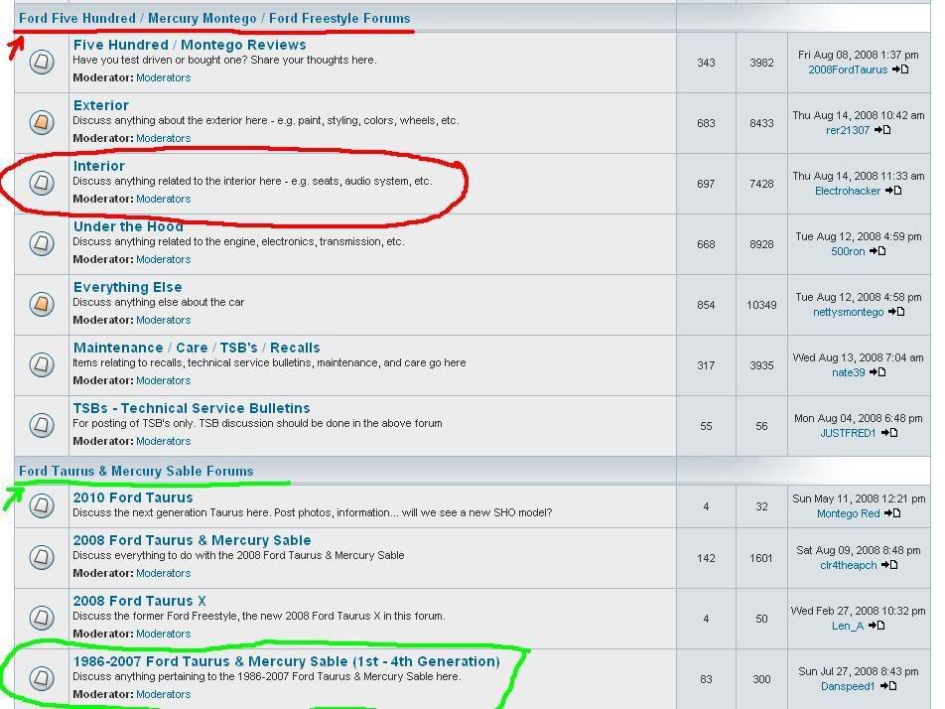Open the Ford Taurus & Mercury Sable Forums category
This screenshot has height=709, width=945.
[136, 471]
